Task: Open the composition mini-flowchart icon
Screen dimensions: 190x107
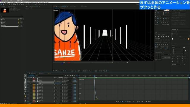Action: (65, 75)
